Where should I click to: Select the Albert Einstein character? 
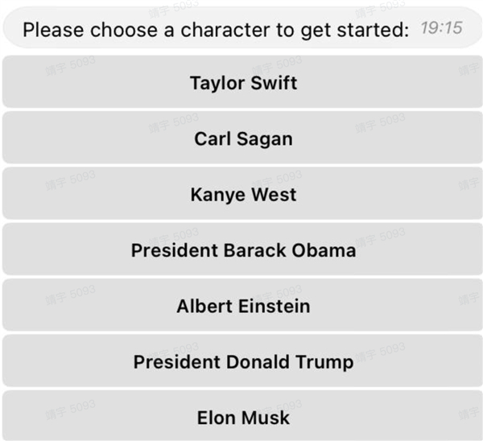(243, 306)
